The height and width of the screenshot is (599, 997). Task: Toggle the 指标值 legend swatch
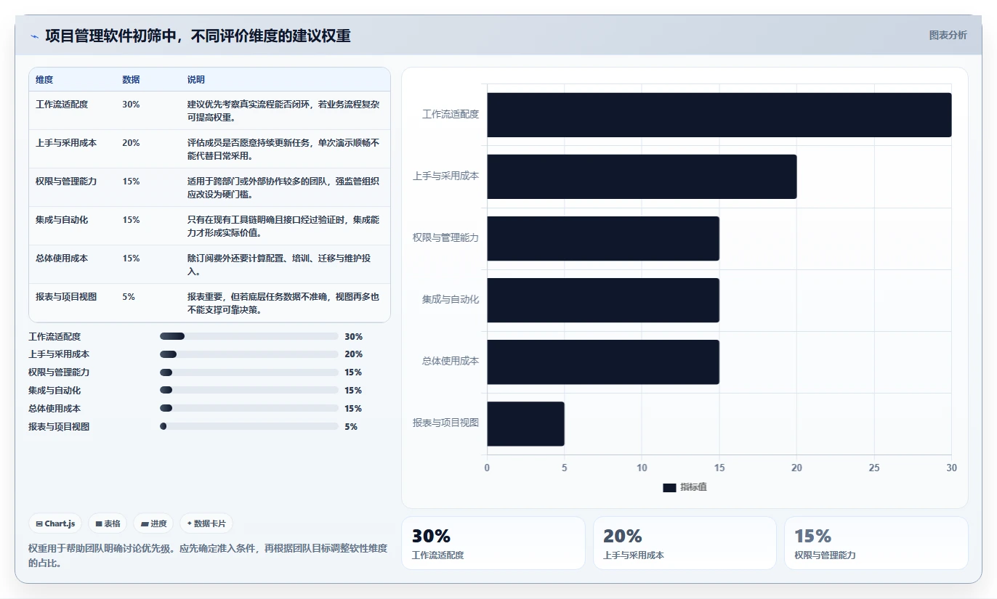(669, 488)
